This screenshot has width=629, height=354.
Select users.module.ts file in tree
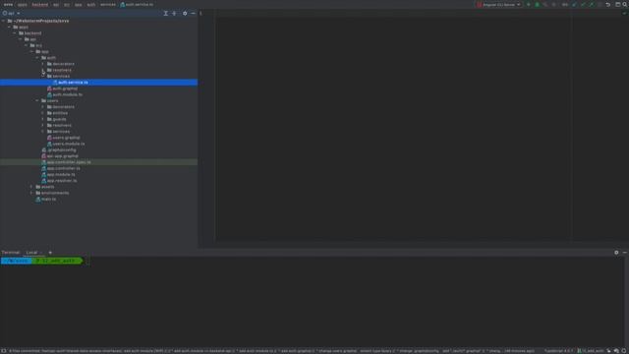pyautogui.click(x=68, y=144)
